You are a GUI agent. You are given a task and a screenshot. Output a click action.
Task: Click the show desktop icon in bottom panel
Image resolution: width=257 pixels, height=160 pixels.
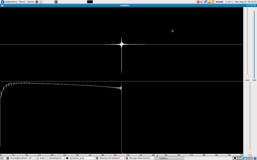click(3, 158)
